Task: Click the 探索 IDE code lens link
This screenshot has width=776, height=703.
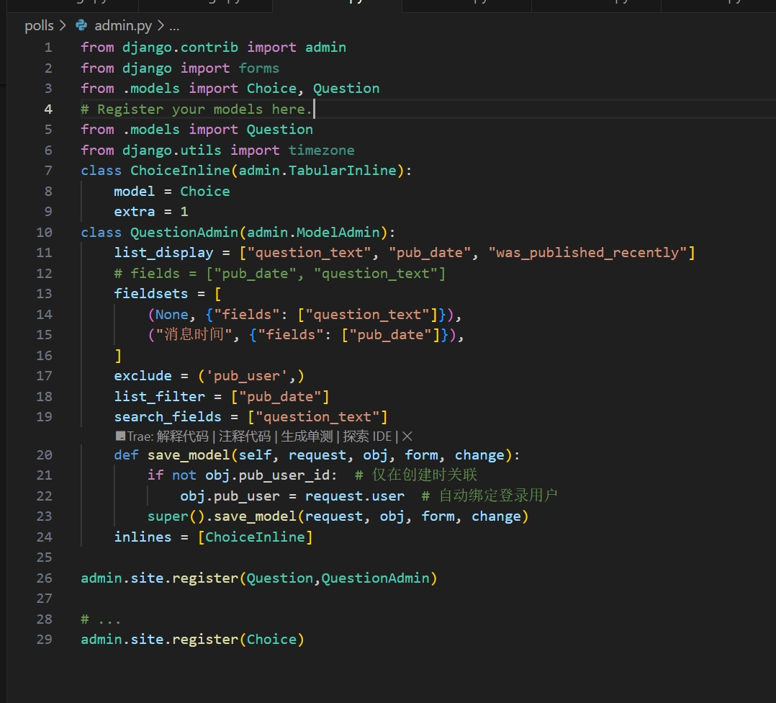Action: pos(367,436)
